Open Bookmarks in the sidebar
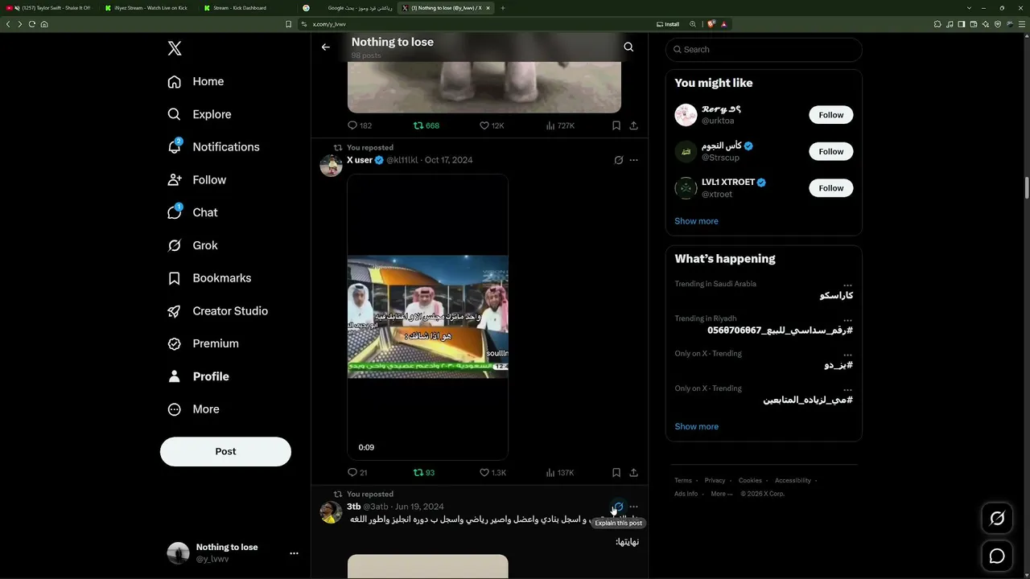 click(209, 278)
